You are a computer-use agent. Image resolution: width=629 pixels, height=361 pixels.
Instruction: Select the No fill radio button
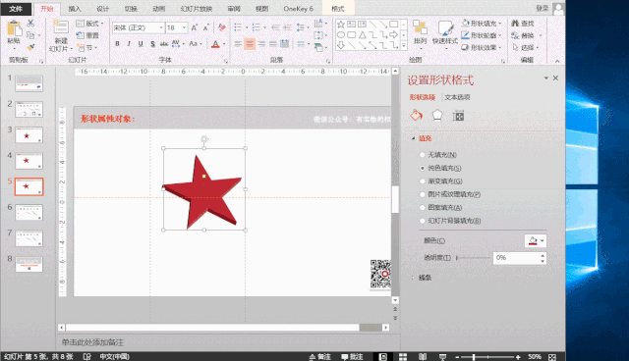[422, 155]
